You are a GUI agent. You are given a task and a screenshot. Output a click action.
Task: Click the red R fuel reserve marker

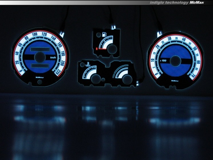[97, 49]
